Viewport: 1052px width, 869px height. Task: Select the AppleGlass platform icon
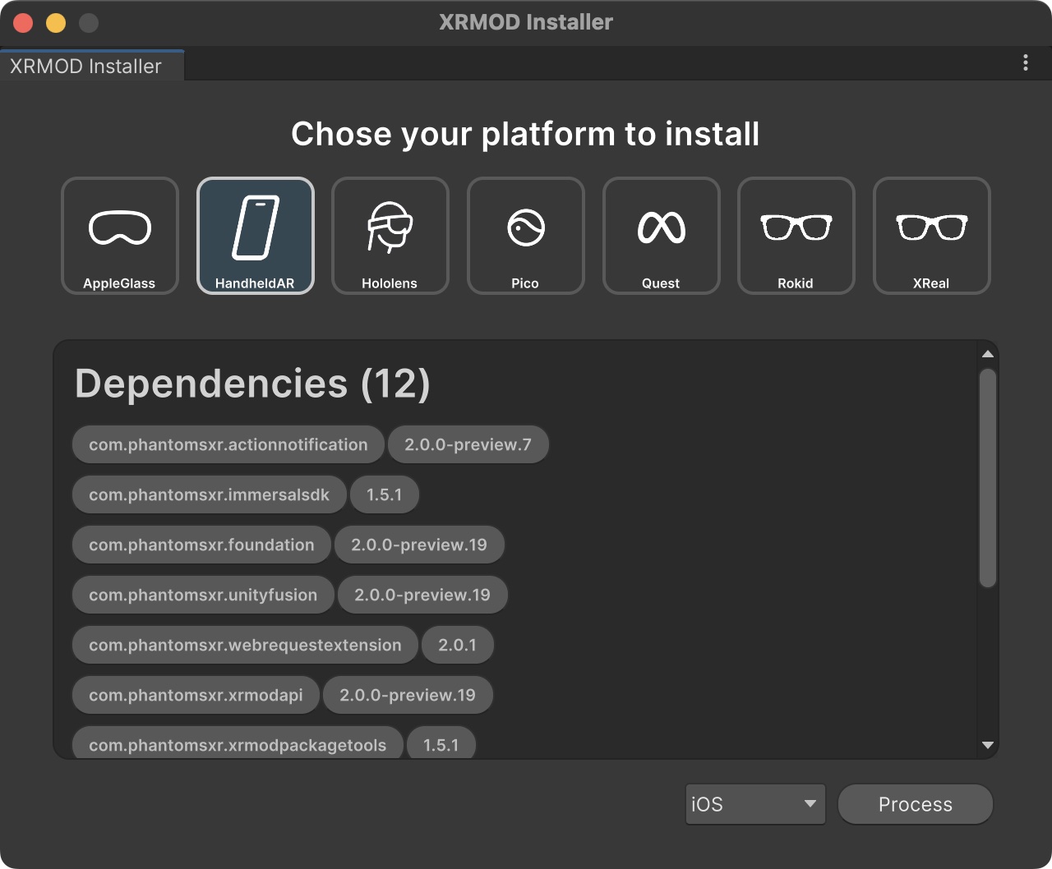[x=120, y=236]
